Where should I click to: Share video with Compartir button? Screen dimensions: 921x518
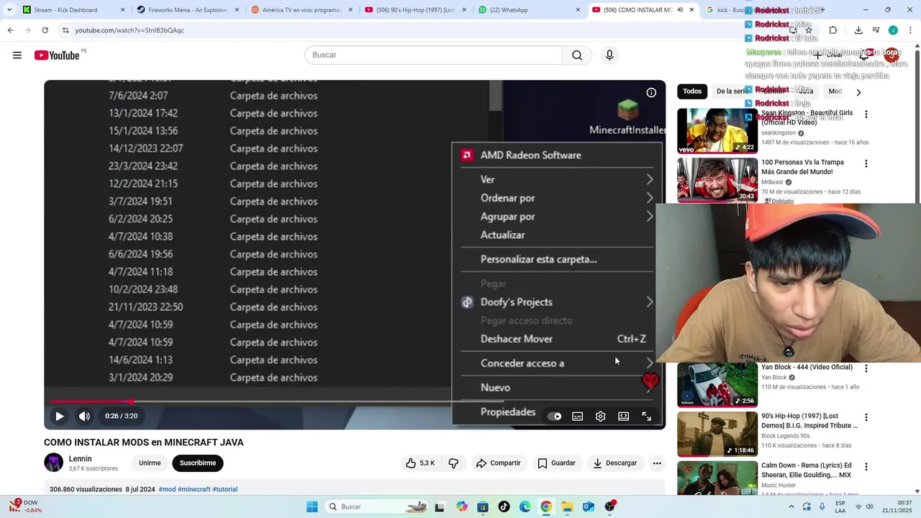(498, 463)
